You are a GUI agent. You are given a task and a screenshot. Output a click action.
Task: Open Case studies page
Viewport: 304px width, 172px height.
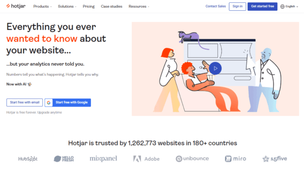[112, 6]
